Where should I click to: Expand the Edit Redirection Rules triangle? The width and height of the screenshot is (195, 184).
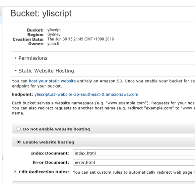[15, 172]
